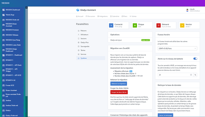Viewport: 205px width, 117px height.
Task: Open the Calendrier tab
Action: point(115,16)
